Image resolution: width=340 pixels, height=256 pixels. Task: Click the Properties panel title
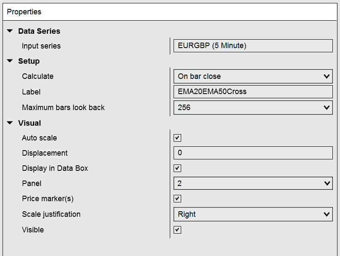24,12
